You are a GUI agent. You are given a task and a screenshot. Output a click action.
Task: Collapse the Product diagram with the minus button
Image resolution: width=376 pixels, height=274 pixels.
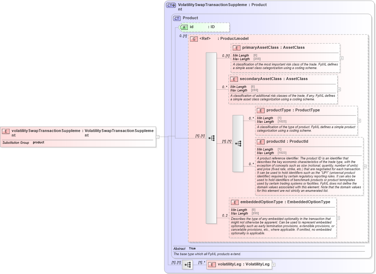tap(157, 136)
